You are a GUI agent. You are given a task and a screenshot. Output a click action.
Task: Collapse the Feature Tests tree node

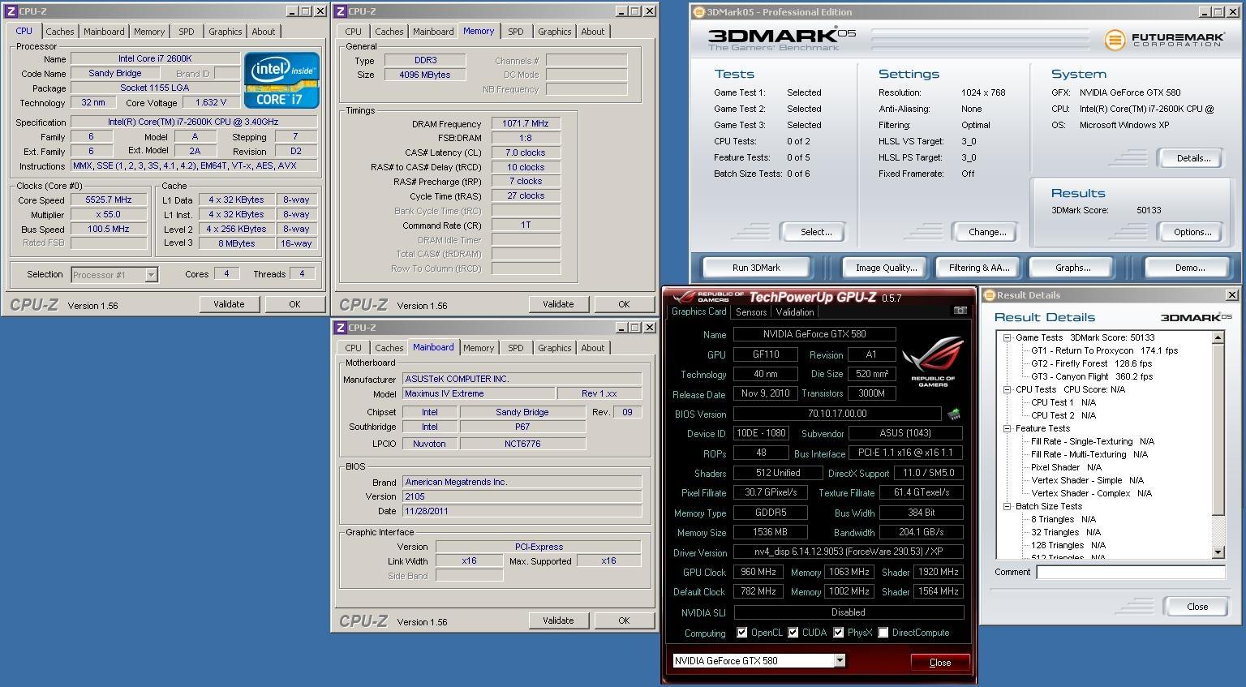(1007, 428)
